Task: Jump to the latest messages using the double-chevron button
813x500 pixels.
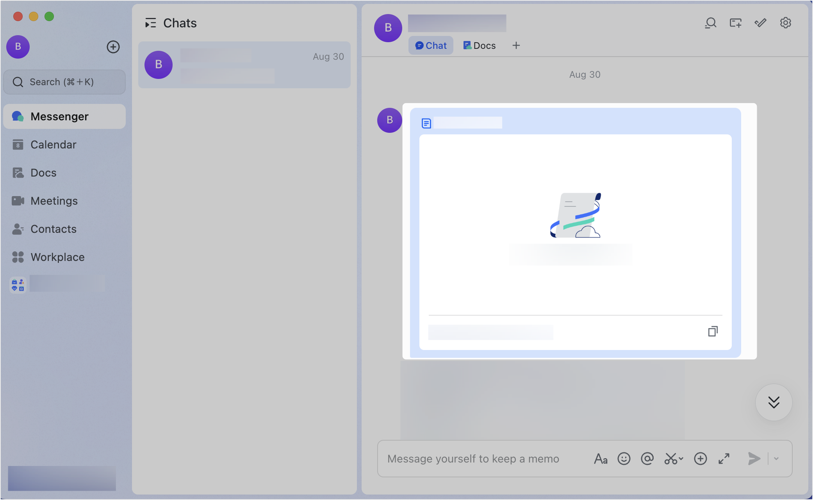Action: pos(774,402)
